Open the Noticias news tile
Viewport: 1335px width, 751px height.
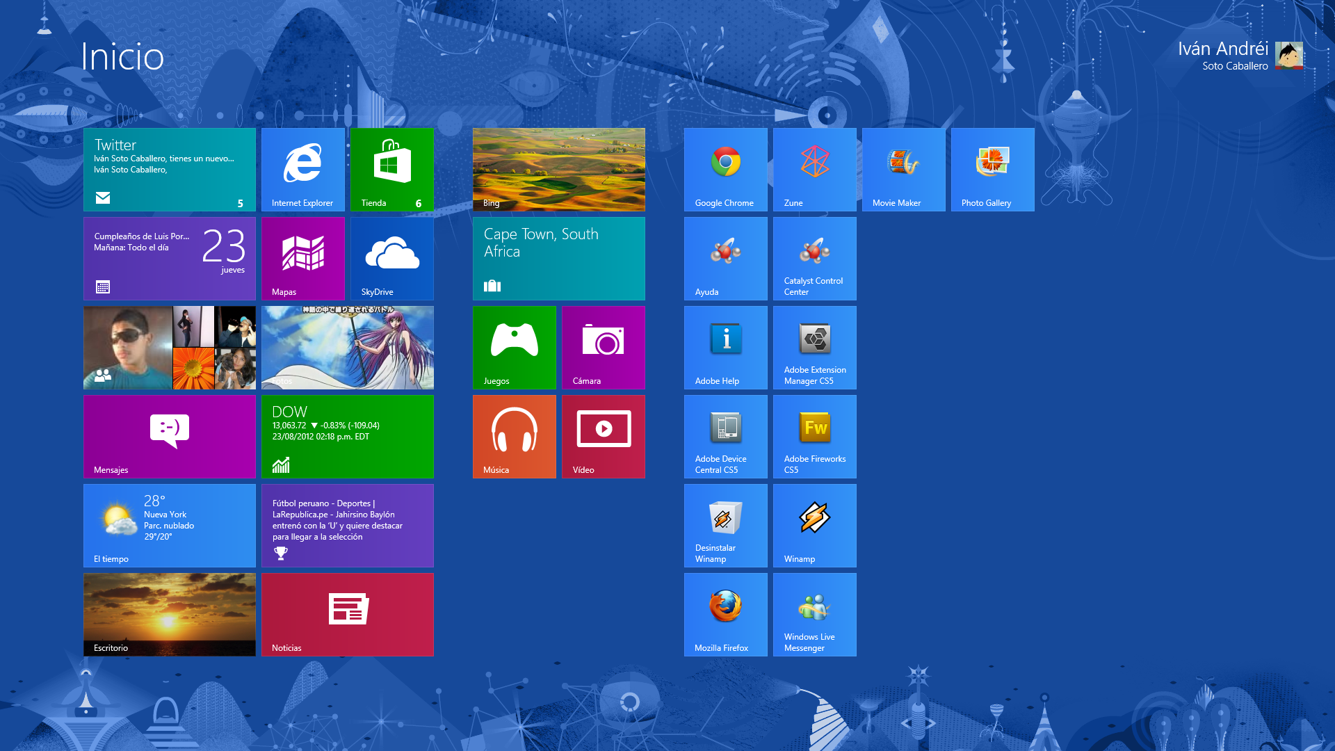tap(348, 615)
